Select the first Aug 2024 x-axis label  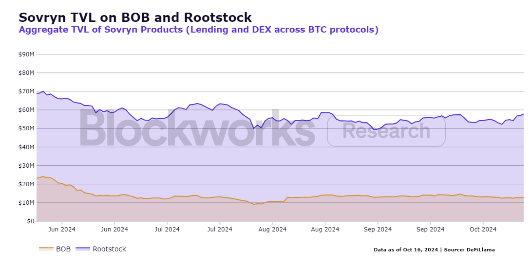tap(273, 229)
